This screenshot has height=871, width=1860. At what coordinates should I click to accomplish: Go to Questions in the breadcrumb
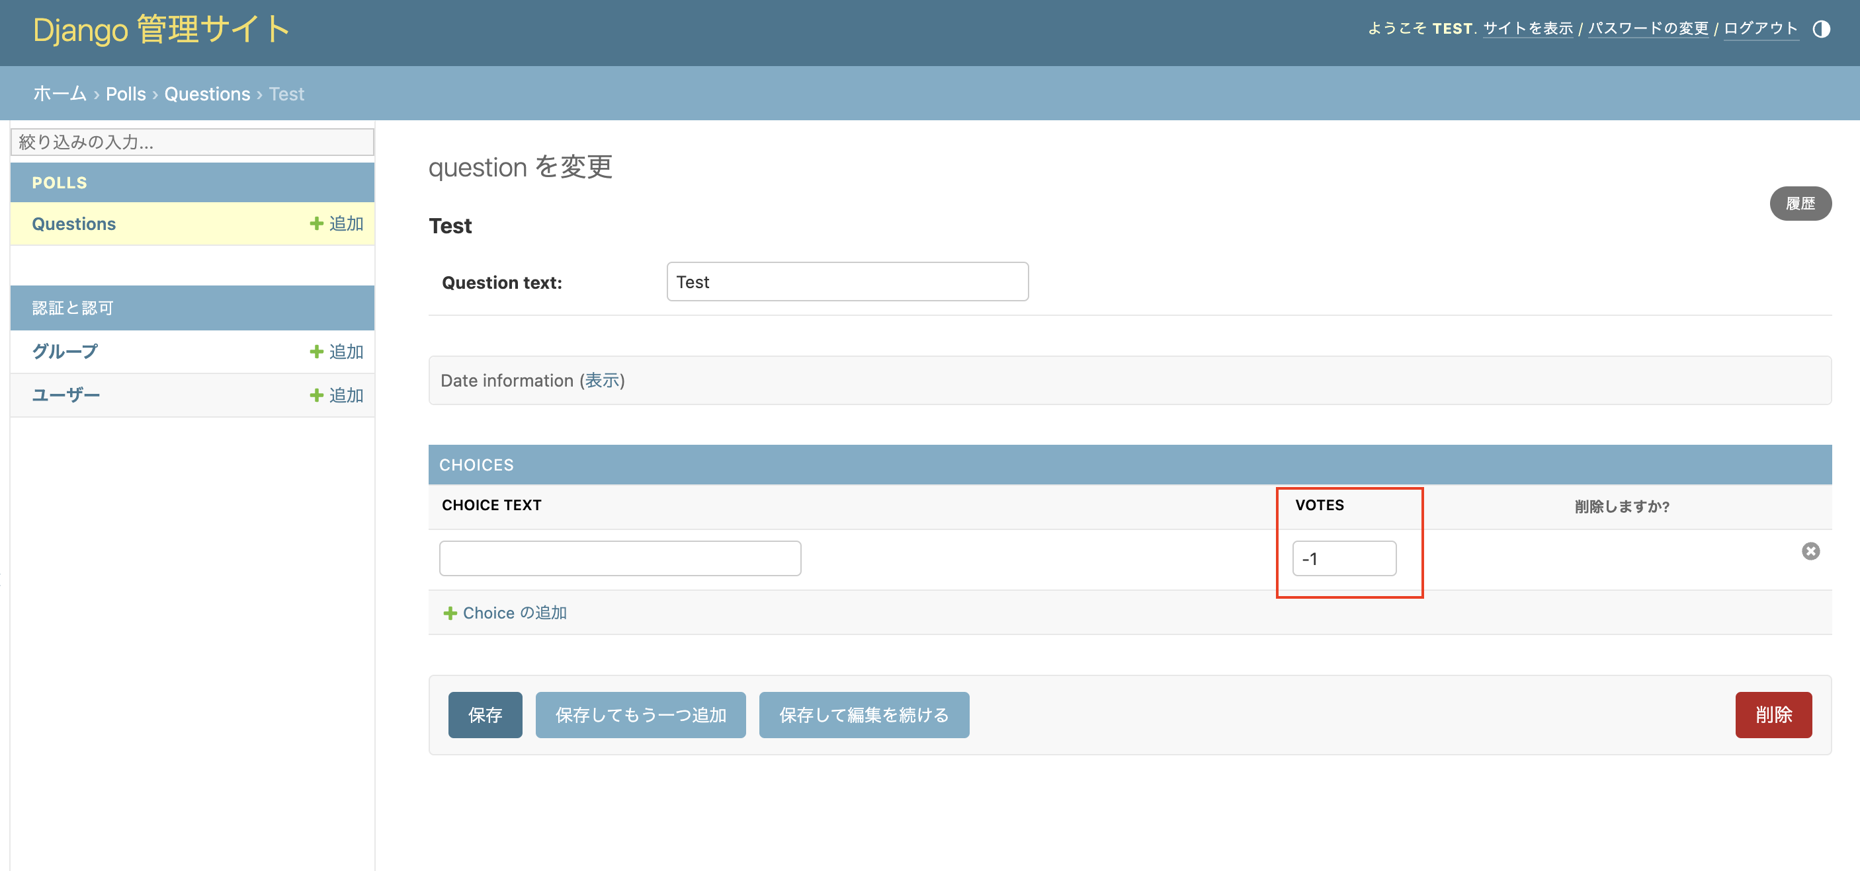point(207,94)
